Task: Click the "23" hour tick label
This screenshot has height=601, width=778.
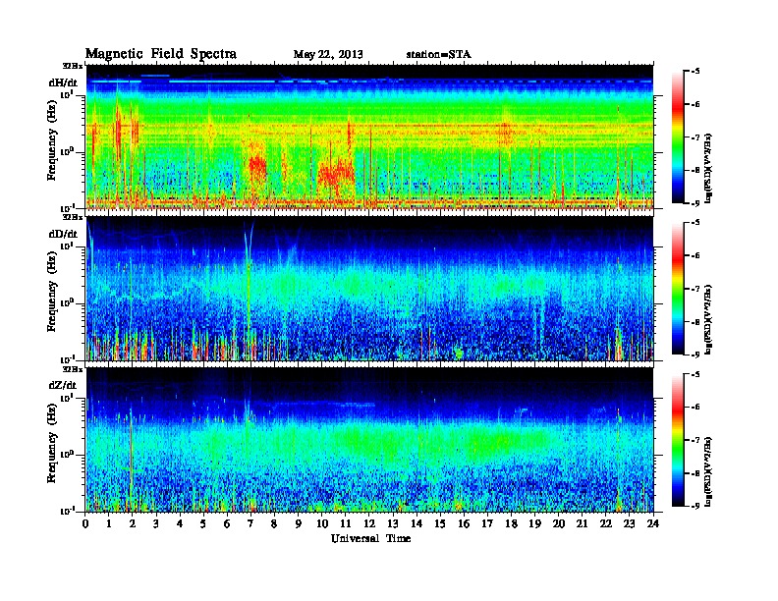Action: [x=630, y=523]
